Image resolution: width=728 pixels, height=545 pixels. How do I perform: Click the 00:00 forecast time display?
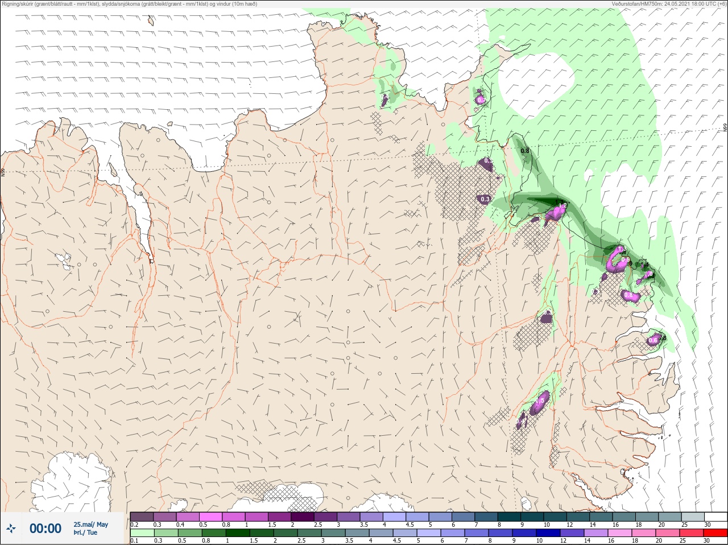tap(45, 529)
